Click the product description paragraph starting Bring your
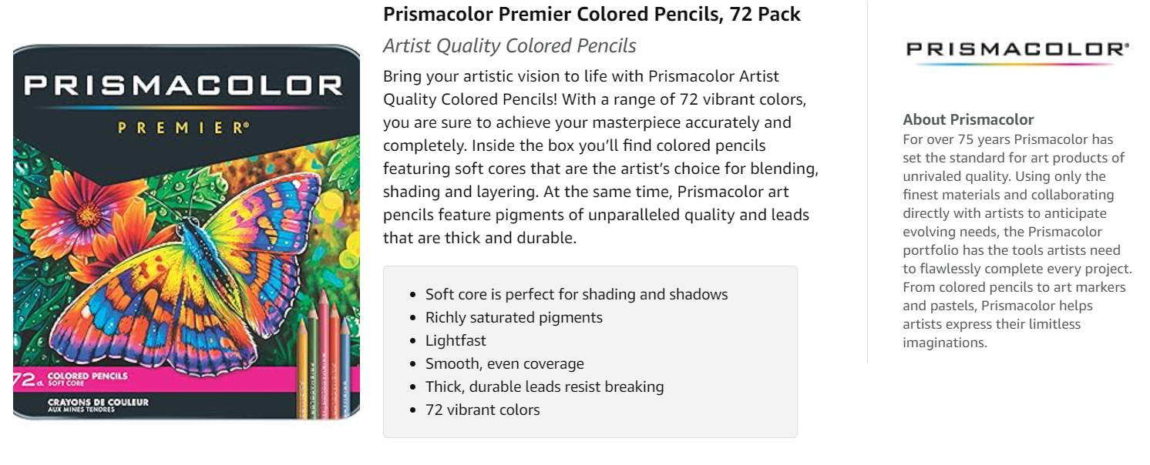Screen dimensions: 1150x465 point(600,157)
